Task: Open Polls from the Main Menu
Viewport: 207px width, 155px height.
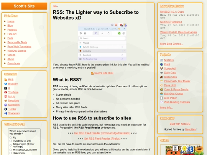Action: click(10, 38)
